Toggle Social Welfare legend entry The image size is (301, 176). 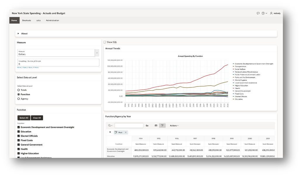(239, 69)
